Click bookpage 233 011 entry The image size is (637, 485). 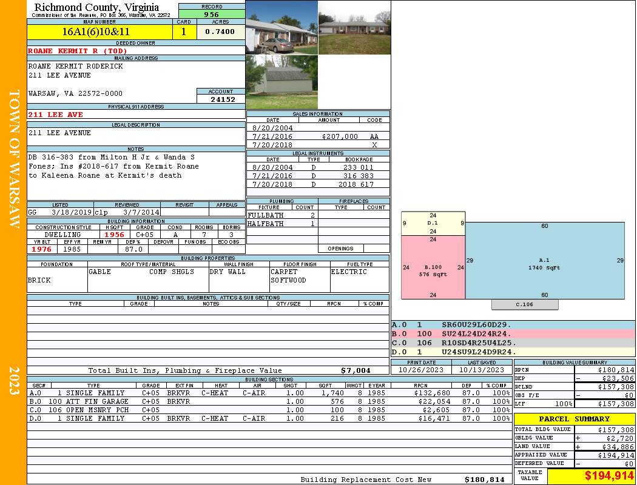pos(357,167)
